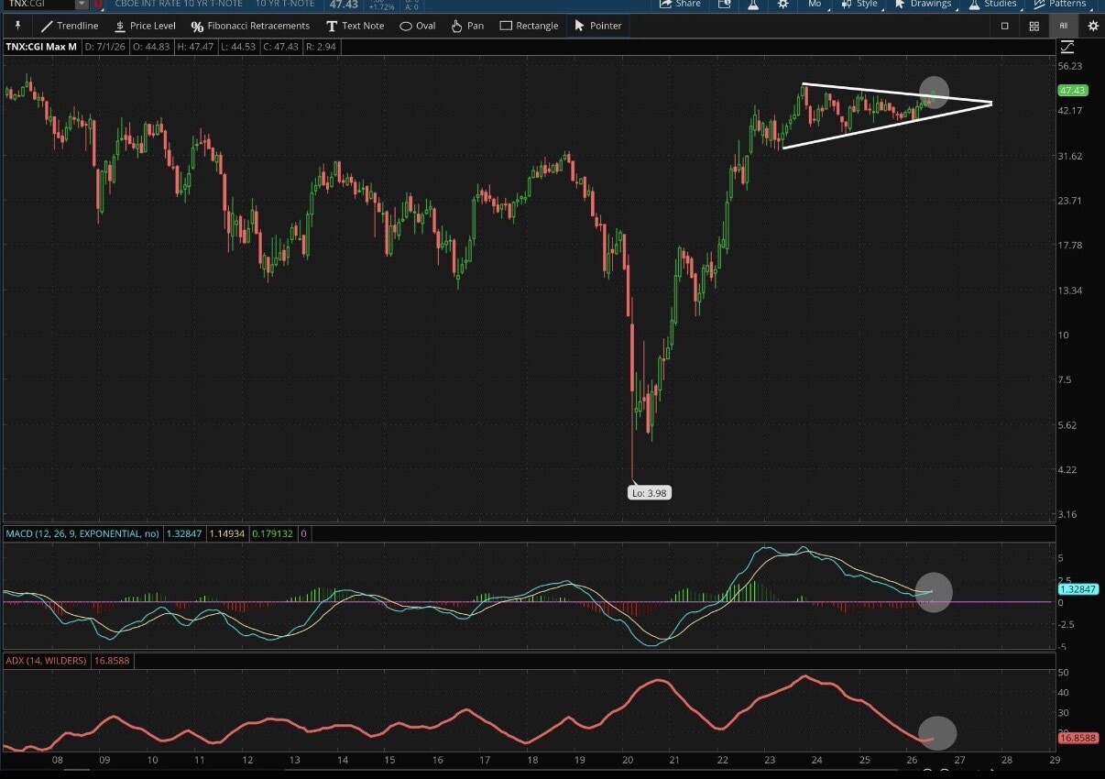Click the Share button
1105x779 pixels.
[x=680, y=4]
